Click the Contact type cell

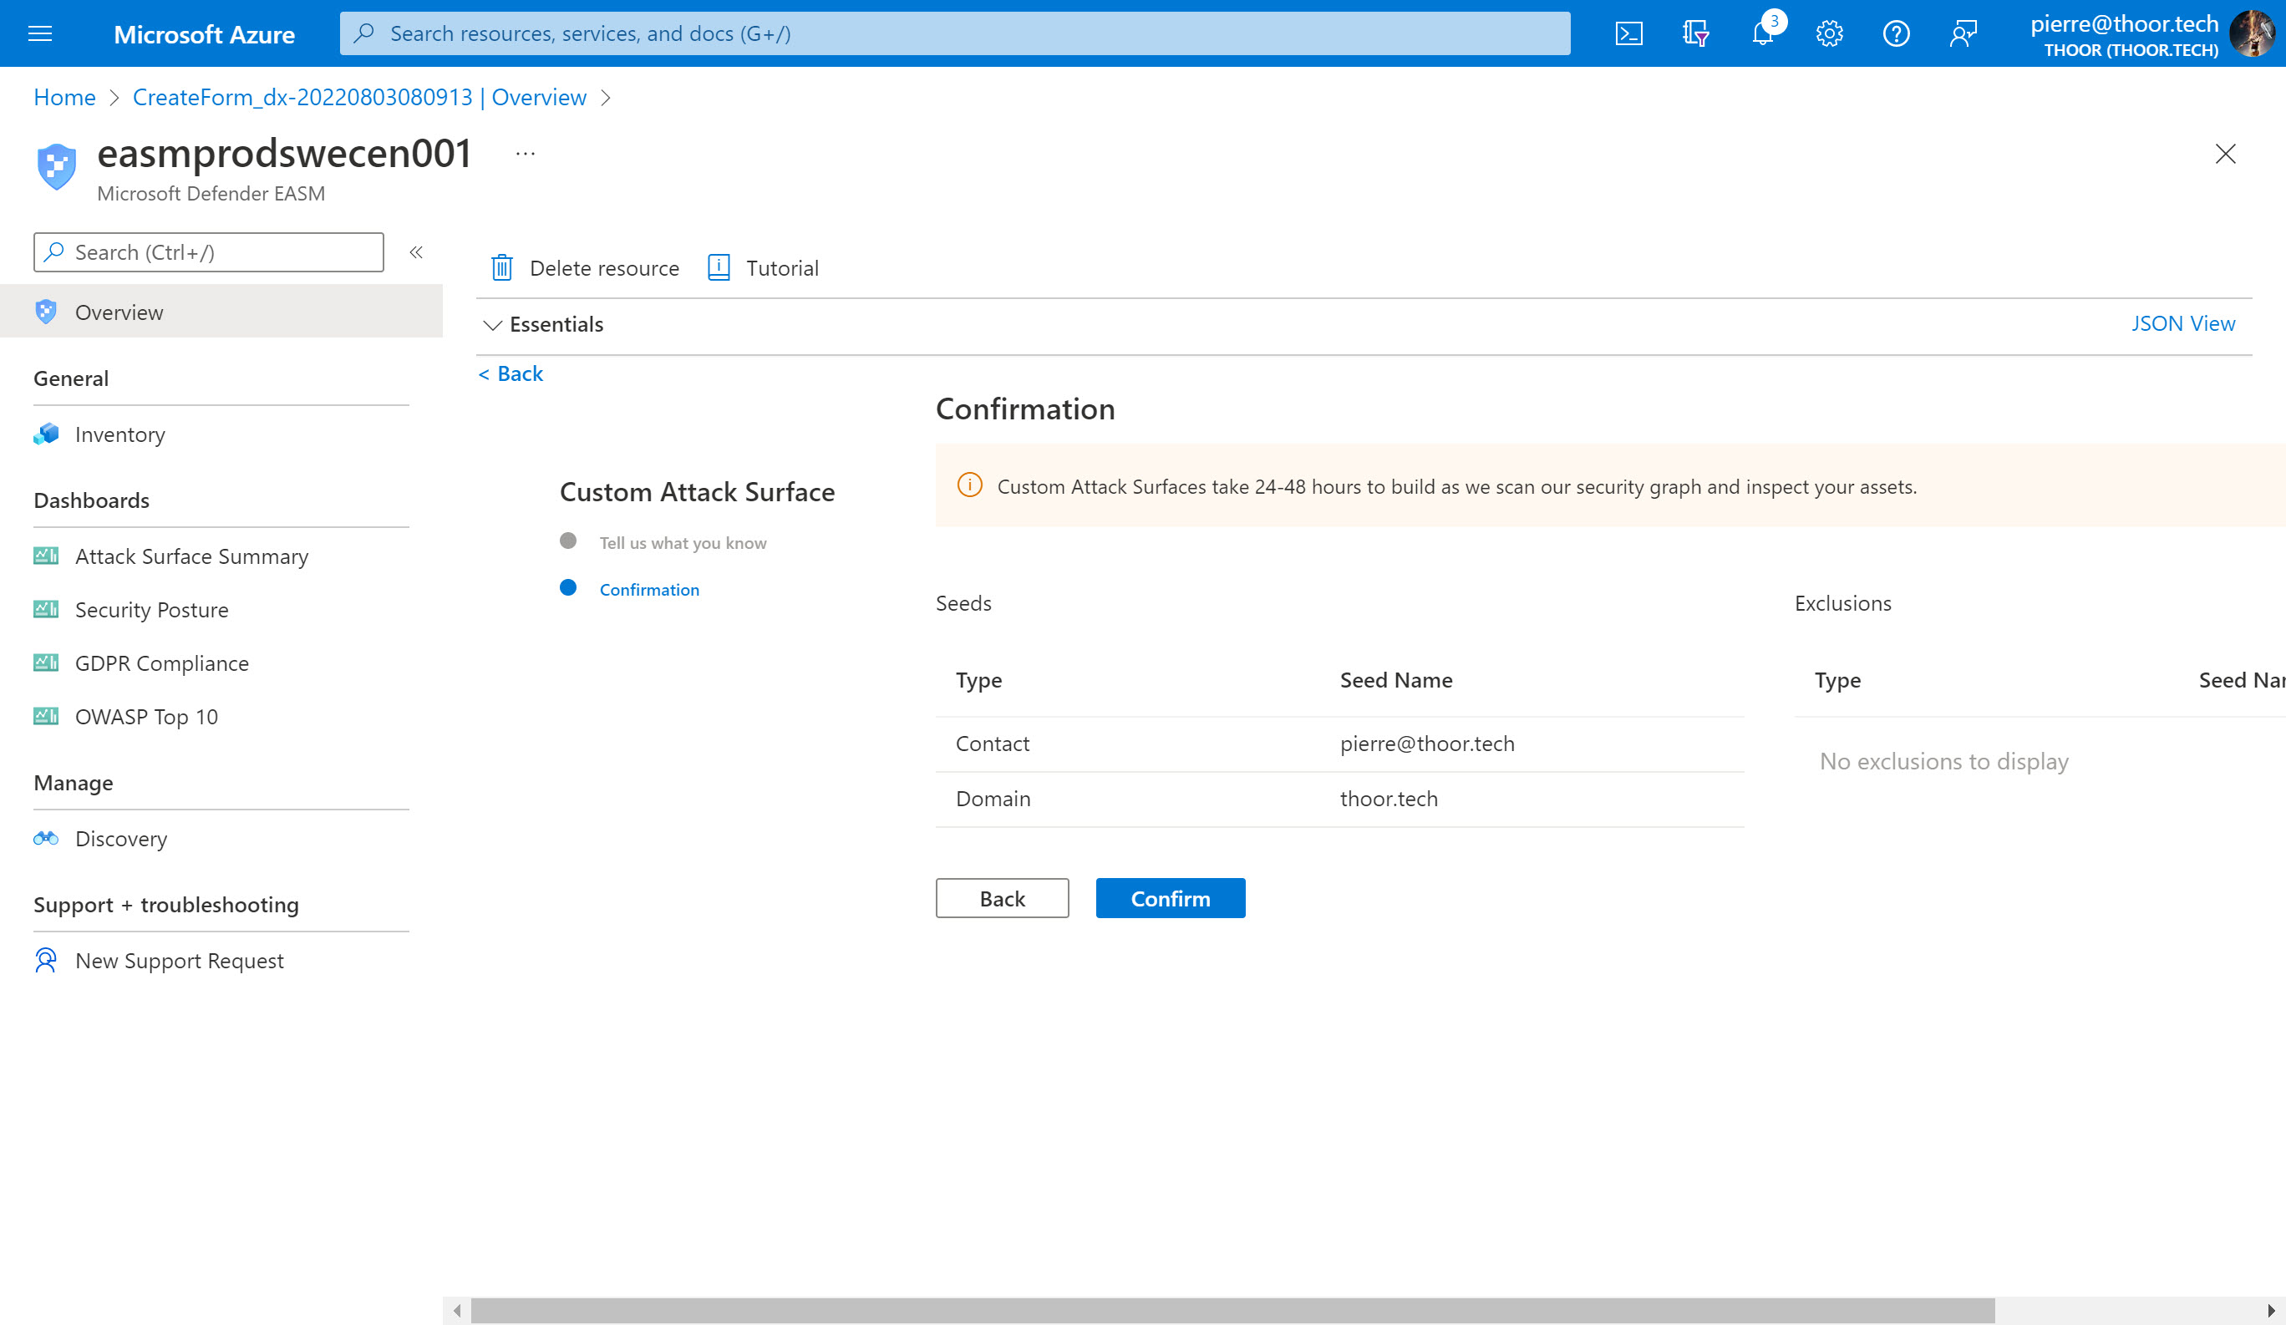coord(993,744)
